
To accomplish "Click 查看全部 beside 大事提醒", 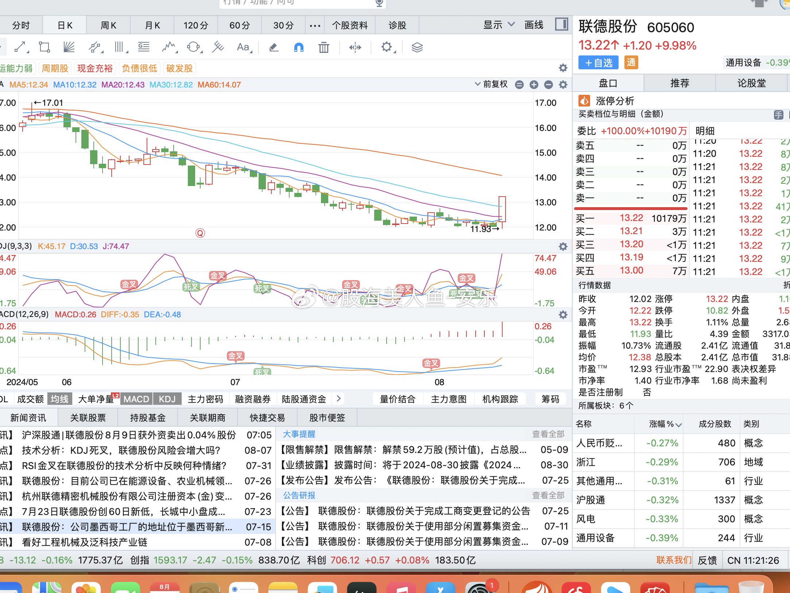I will 548,434.
